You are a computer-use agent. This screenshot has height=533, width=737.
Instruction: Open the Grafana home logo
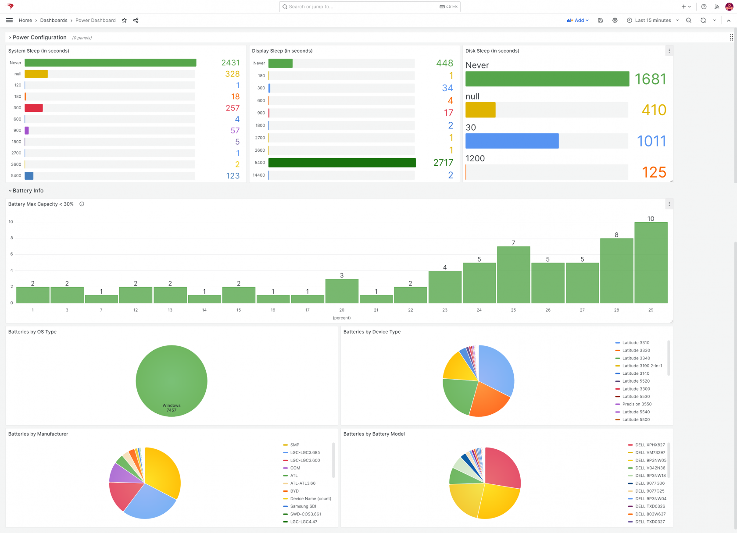pyautogui.click(x=10, y=7)
